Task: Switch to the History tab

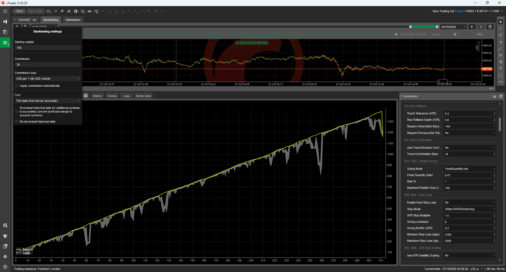Action: tap(97, 96)
